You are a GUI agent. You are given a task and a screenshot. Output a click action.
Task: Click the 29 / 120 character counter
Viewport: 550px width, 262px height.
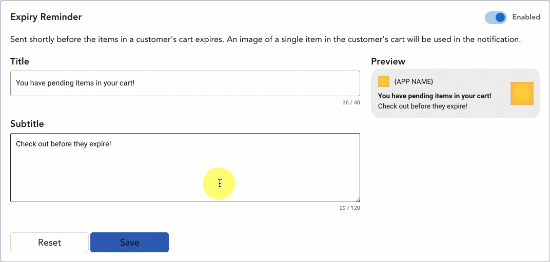[x=350, y=208]
